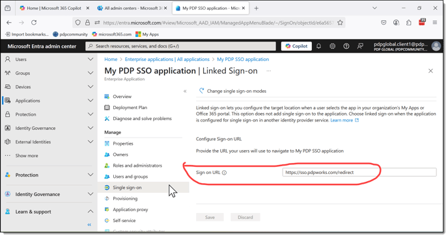Open Provisioning menu item
The width and height of the screenshot is (448, 237).
125,199
